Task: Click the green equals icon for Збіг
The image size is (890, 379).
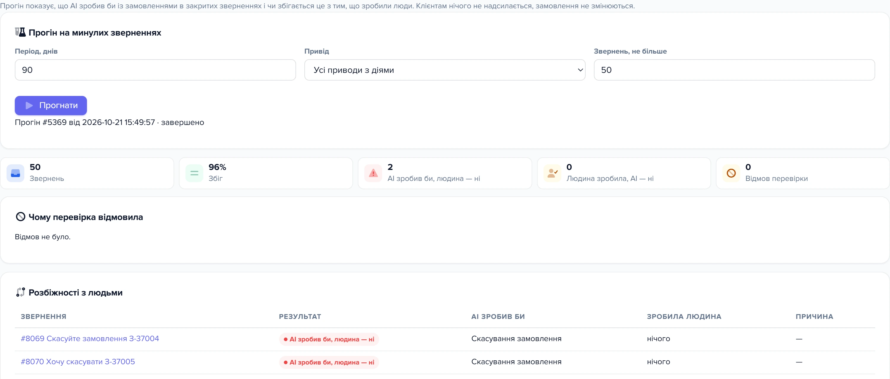Action: (195, 173)
